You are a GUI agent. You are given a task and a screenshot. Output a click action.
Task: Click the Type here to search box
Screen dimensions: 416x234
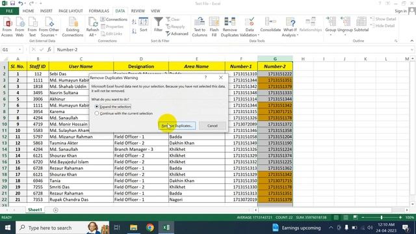click(62, 227)
